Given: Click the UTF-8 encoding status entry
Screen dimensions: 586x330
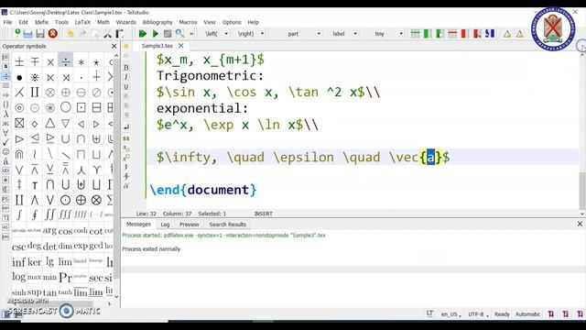Looking at the screenshot, I should [x=477, y=314].
